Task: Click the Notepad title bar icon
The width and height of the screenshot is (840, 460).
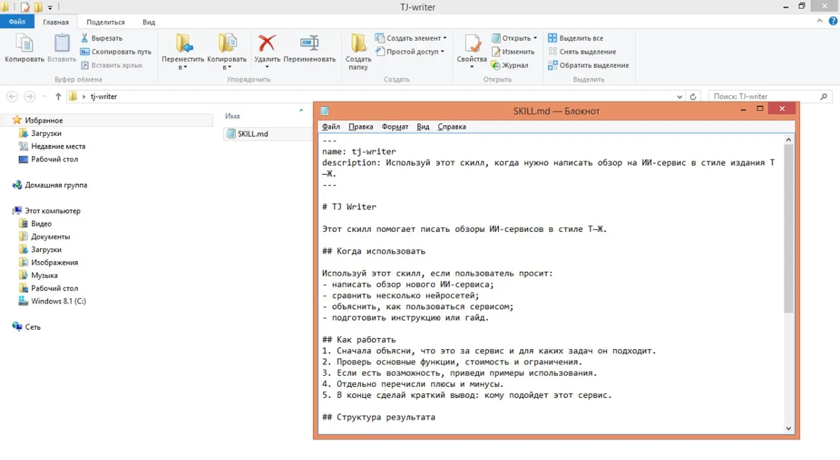Action: tap(325, 111)
